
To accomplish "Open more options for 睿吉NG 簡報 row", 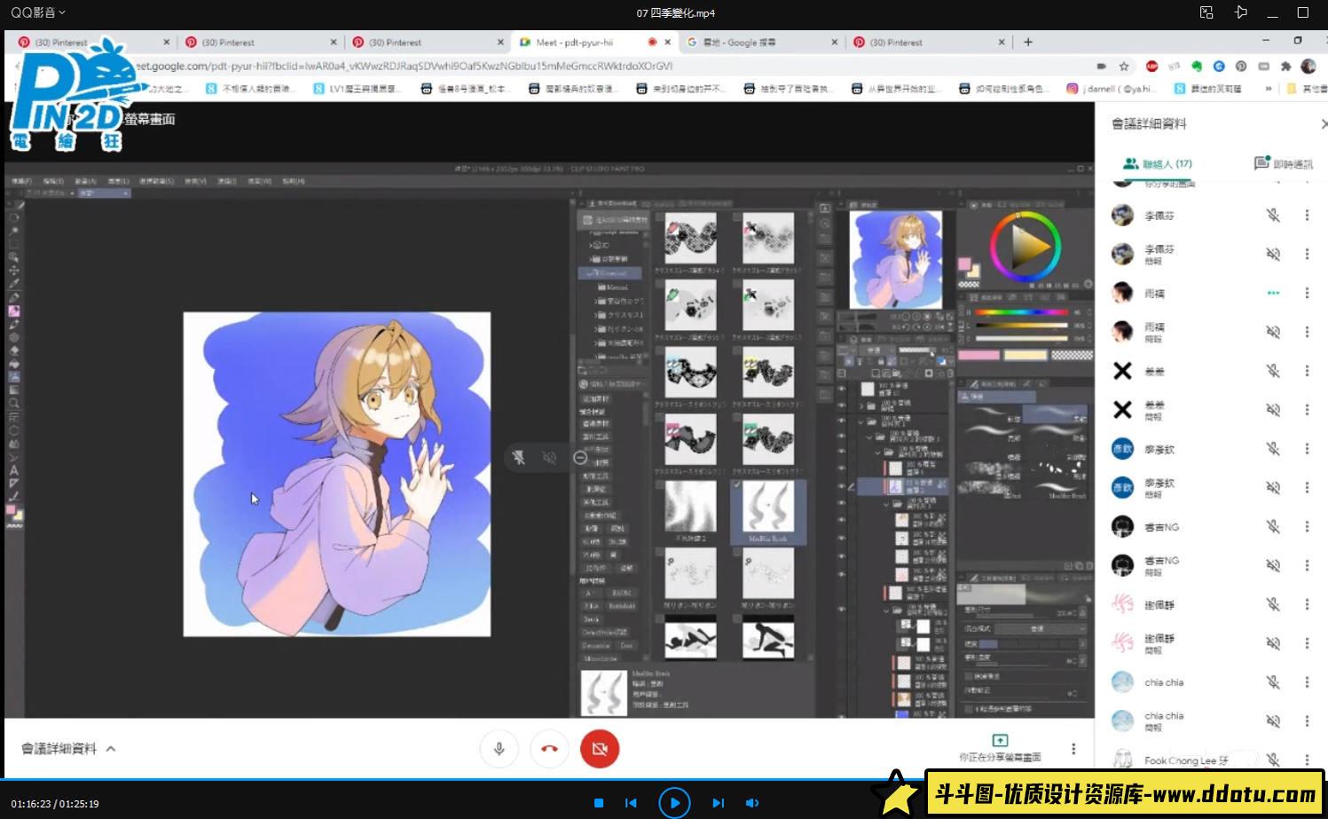I will (1307, 565).
